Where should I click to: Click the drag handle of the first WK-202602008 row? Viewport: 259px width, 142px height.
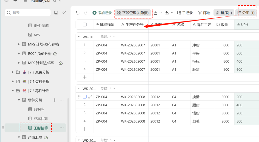point(79,97)
